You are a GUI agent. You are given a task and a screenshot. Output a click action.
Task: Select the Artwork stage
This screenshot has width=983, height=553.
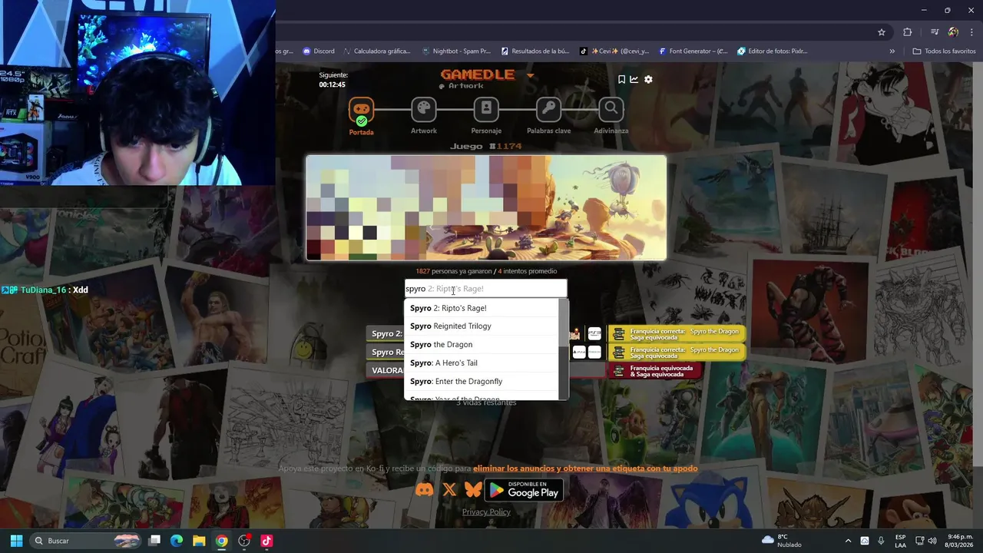[x=423, y=117]
